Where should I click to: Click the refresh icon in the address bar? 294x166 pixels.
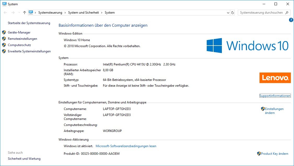click(x=233, y=13)
